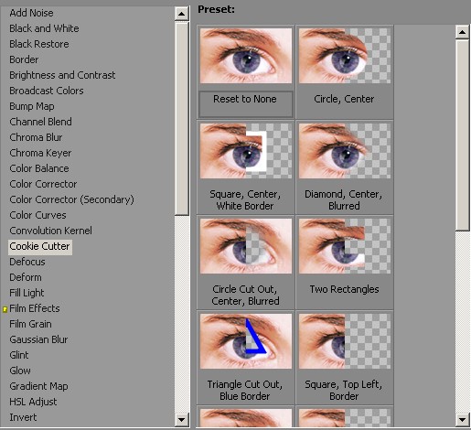Click the Diamond, Center, Blurred label
The image size is (471, 430).
344,199
